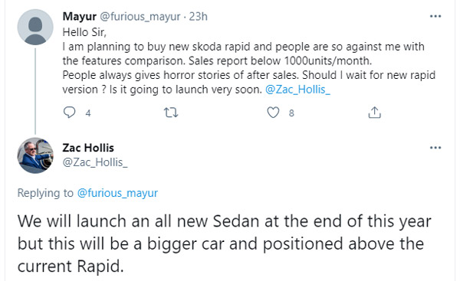This screenshot has width=460, height=281.
Task: Open more options on Zac Hollis's reply
Action: (435, 148)
